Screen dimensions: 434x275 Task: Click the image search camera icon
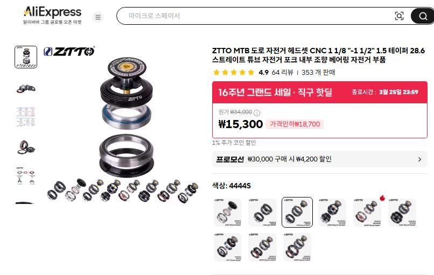tap(399, 16)
